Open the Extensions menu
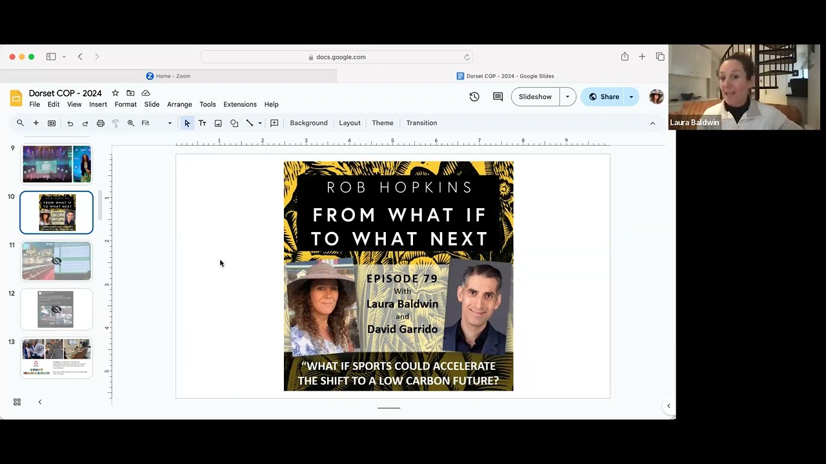The height and width of the screenshot is (464, 826). point(240,104)
